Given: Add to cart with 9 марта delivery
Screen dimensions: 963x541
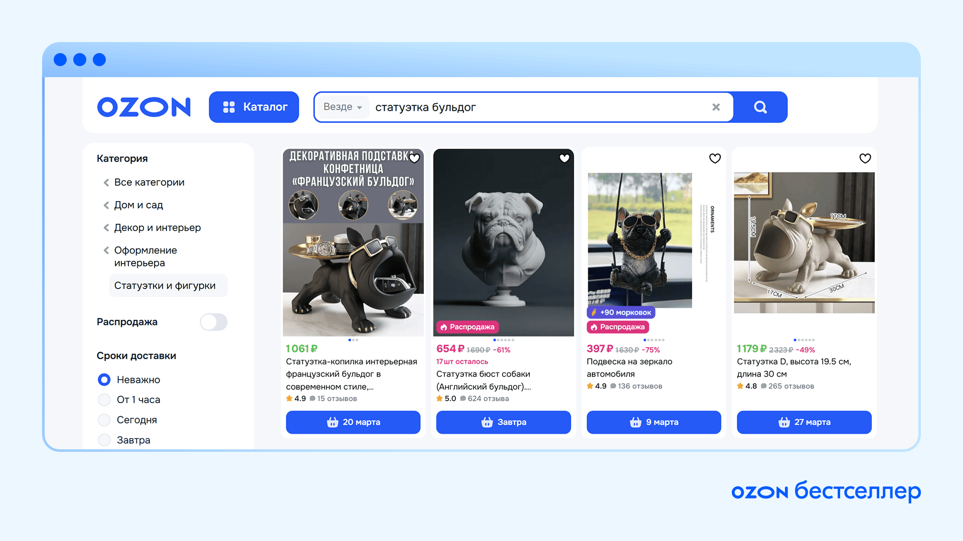Looking at the screenshot, I should [654, 422].
